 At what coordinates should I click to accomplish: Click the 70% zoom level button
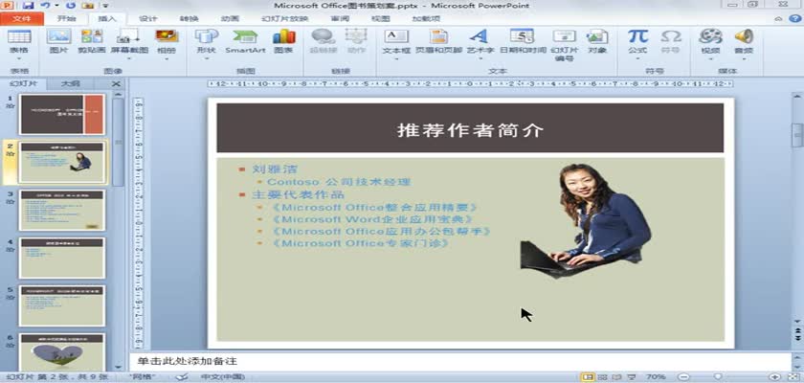tap(656, 377)
